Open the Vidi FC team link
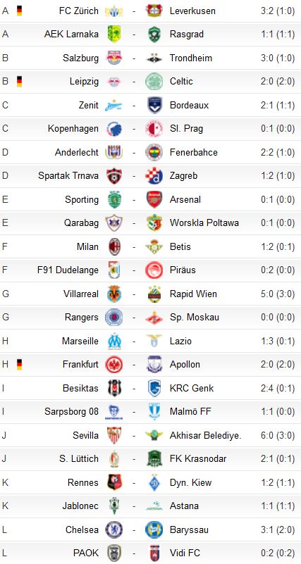The image size is (301, 564). [x=185, y=553]
